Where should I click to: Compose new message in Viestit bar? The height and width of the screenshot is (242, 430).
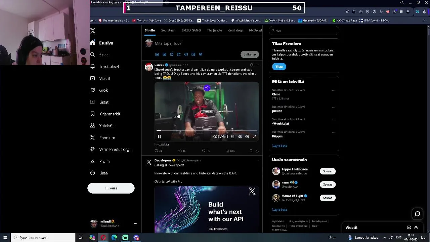409,228
